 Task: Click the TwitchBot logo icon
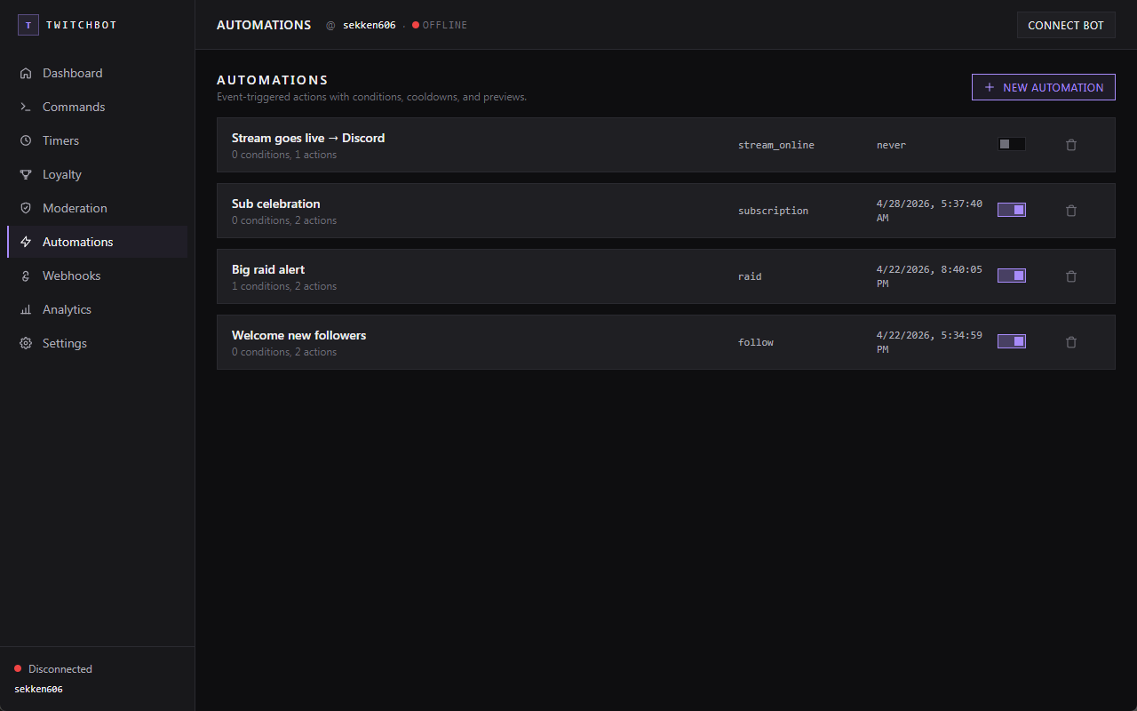28,25
